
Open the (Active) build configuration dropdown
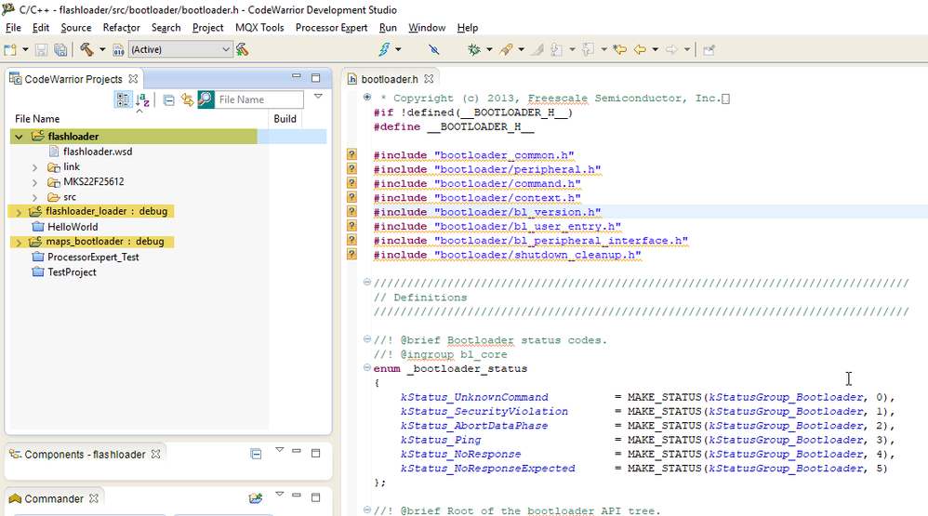tap(179, 49)
